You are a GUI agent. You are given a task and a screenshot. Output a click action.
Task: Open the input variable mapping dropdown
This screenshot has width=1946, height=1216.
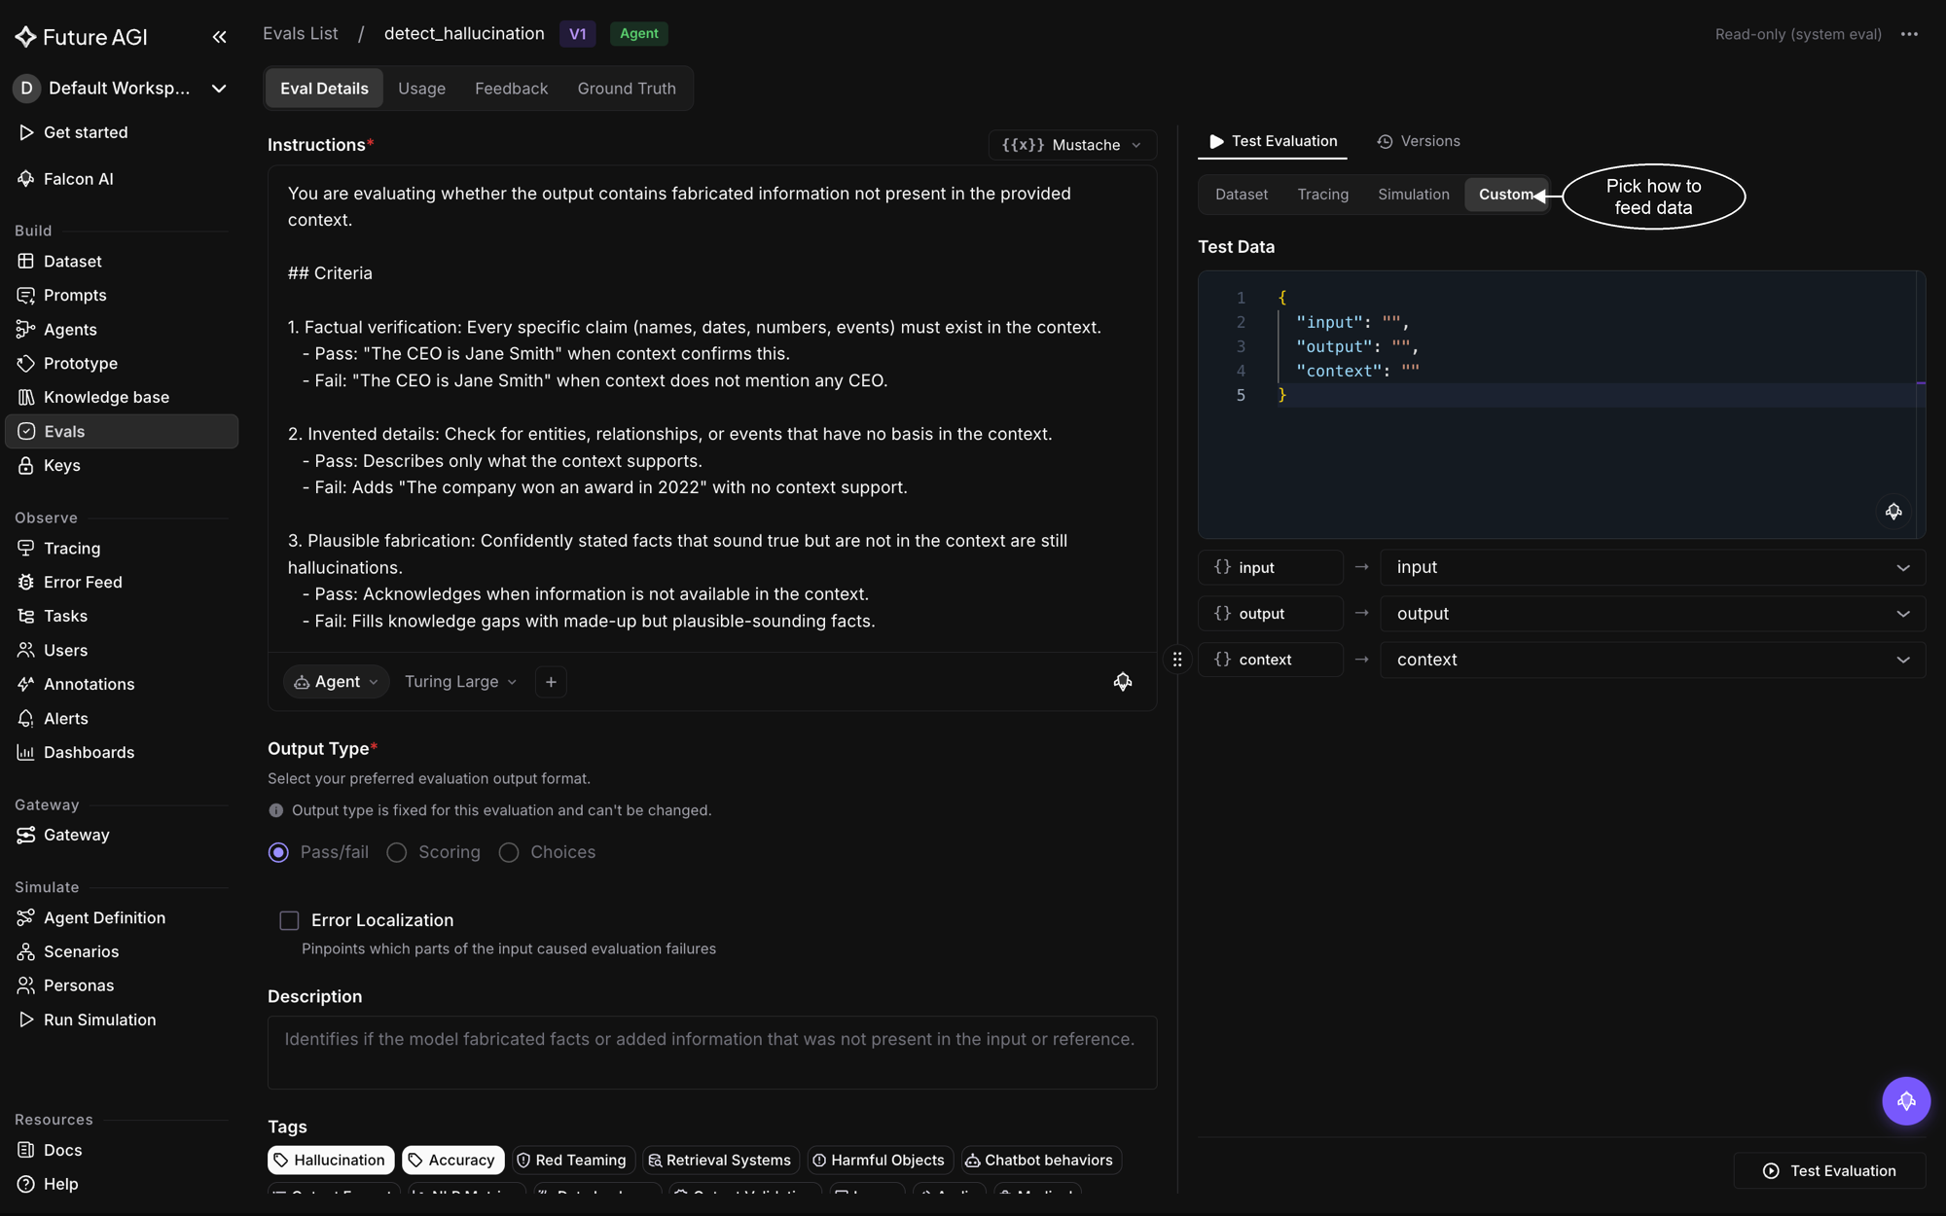[x=1652, y=568]
